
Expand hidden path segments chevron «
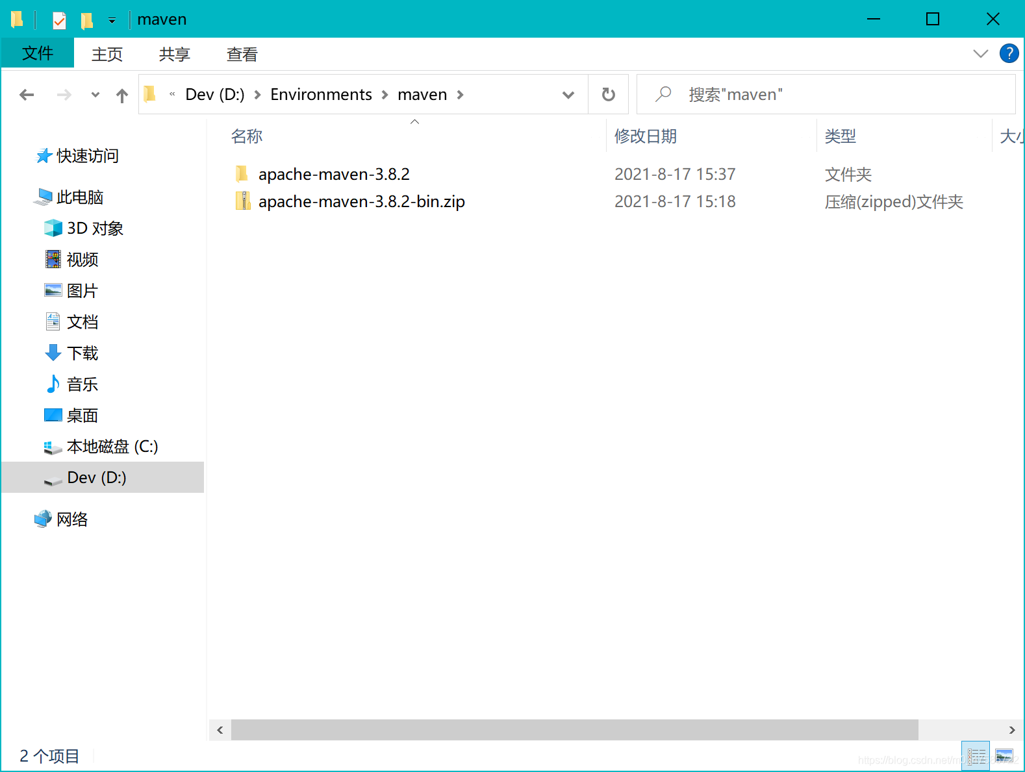tap(172, 94)
